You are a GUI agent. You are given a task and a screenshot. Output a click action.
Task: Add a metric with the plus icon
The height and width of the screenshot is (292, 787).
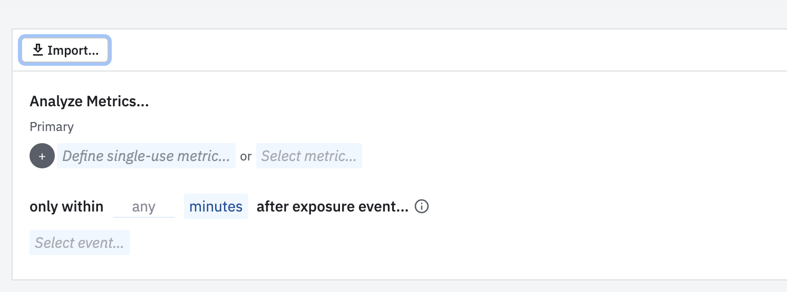(x=42, y=156)
